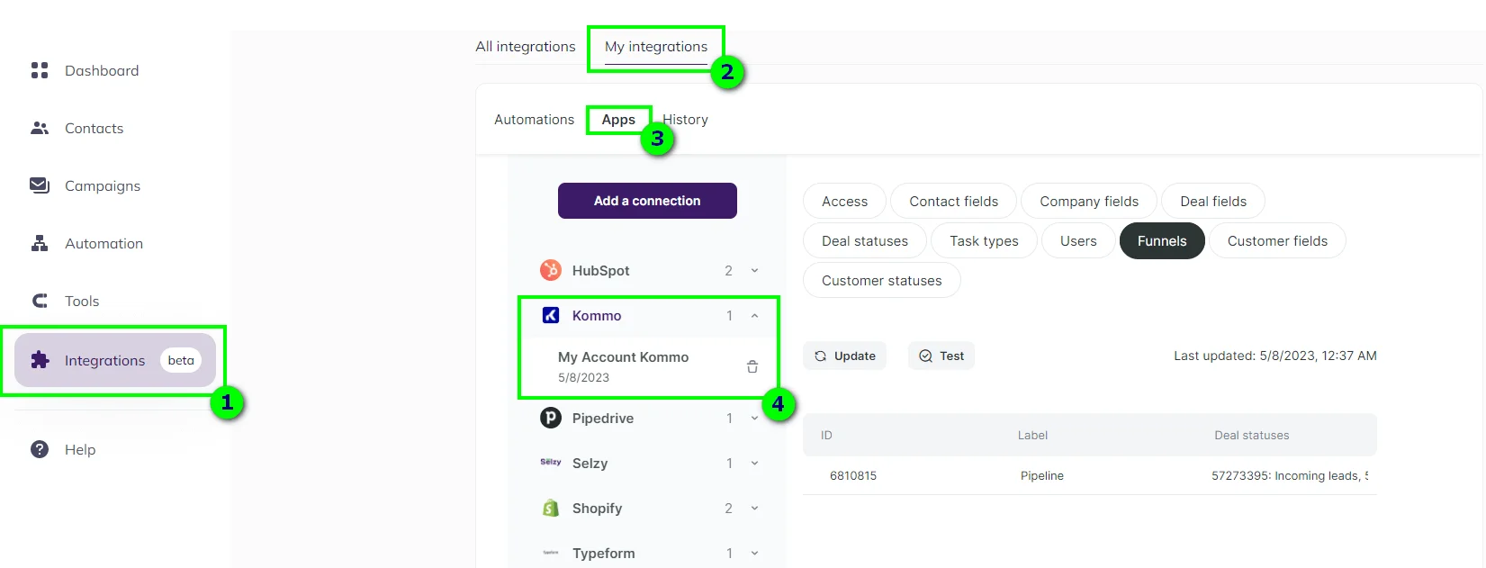Select the Task types pill

pyautogui.click(x=984, y=241)
